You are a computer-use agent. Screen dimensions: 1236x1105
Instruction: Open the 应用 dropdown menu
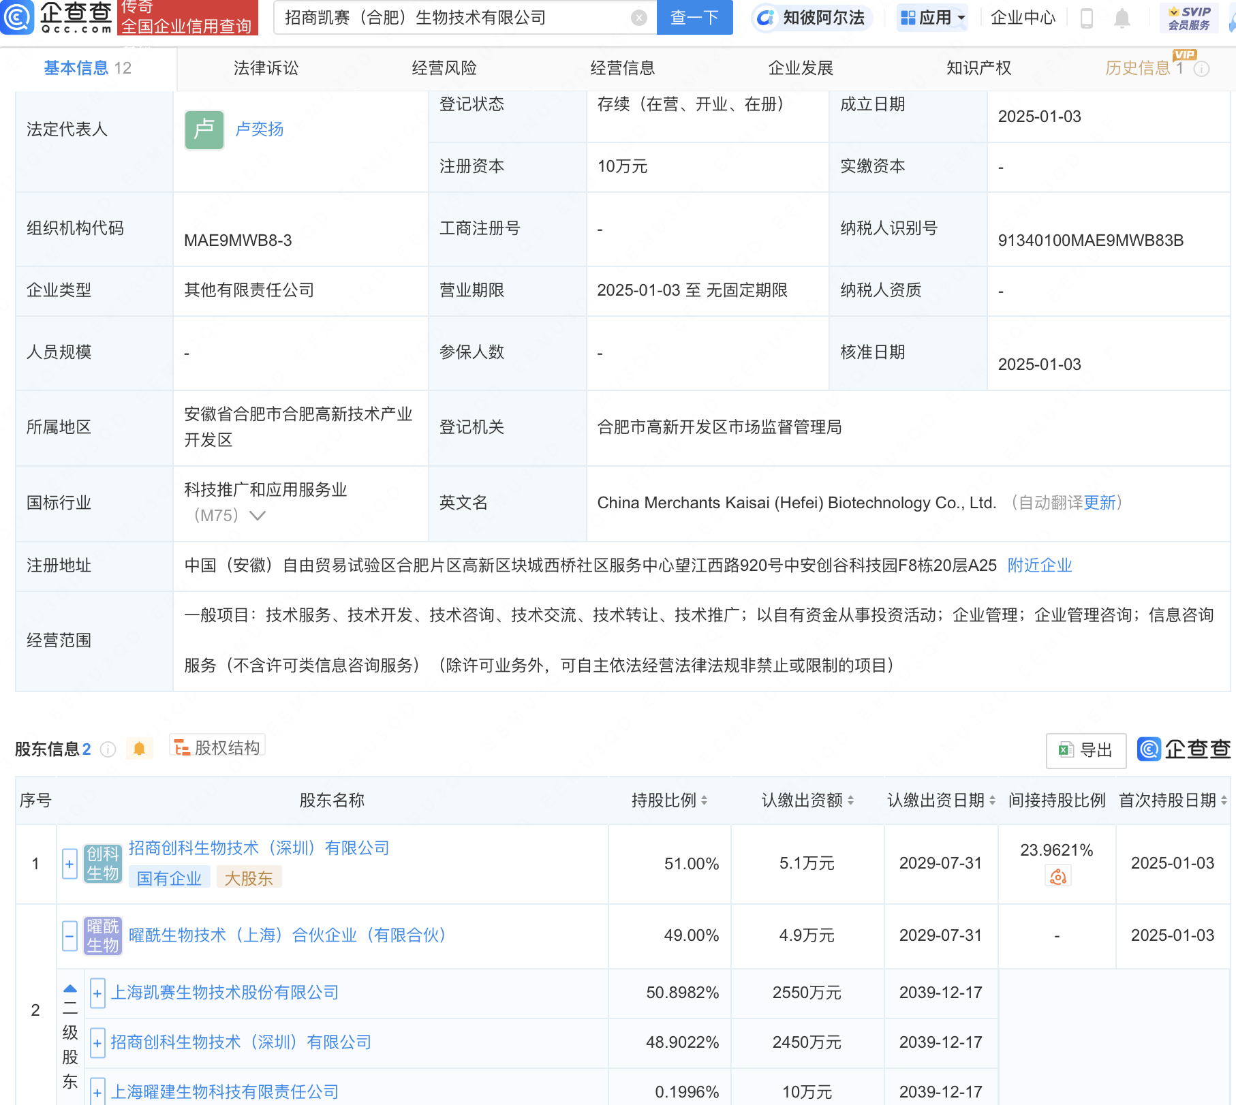[933, 18]
